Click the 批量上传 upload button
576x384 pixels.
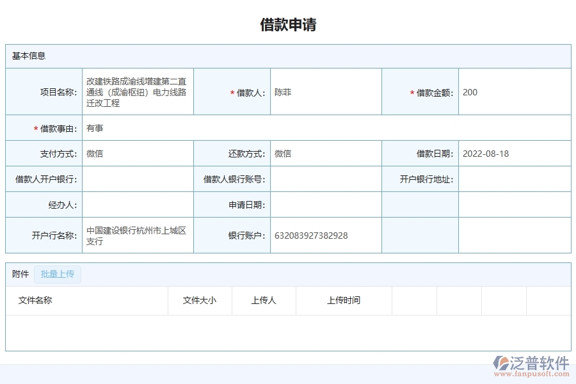point(58,274)
